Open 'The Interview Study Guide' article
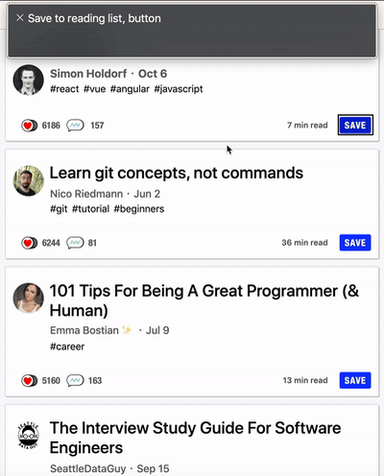 pyautogui.click(x=195, y=438)
